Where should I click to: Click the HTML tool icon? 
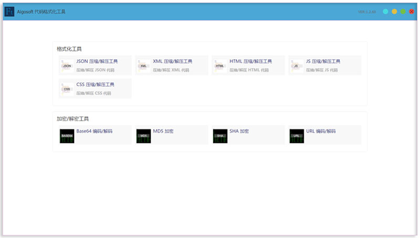220,66
